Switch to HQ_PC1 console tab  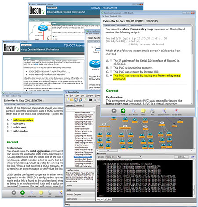tap(108, 200)
